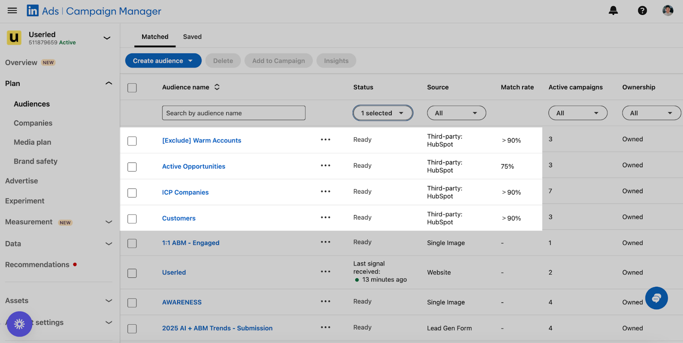Open the Active Opportunities audience link
Screen dimensions: 683x343
(x=194, y=166)
